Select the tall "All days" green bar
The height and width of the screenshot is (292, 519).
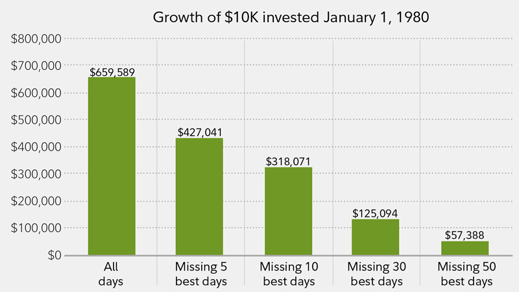(112, 166)
